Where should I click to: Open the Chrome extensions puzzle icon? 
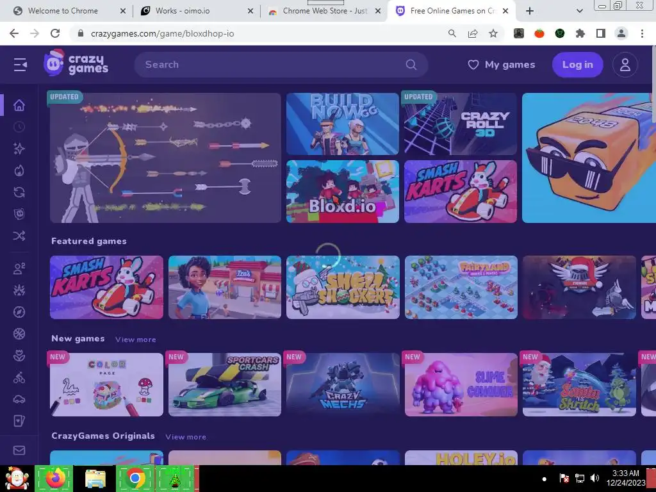click(580, 33)
